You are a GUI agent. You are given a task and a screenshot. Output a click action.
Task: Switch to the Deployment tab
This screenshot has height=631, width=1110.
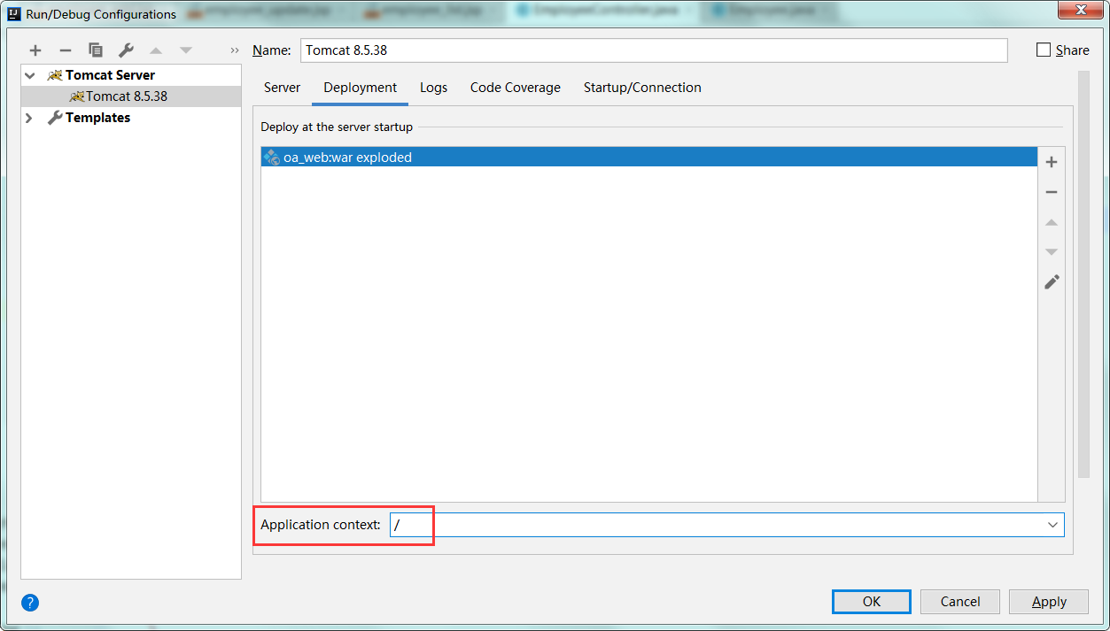360,88
